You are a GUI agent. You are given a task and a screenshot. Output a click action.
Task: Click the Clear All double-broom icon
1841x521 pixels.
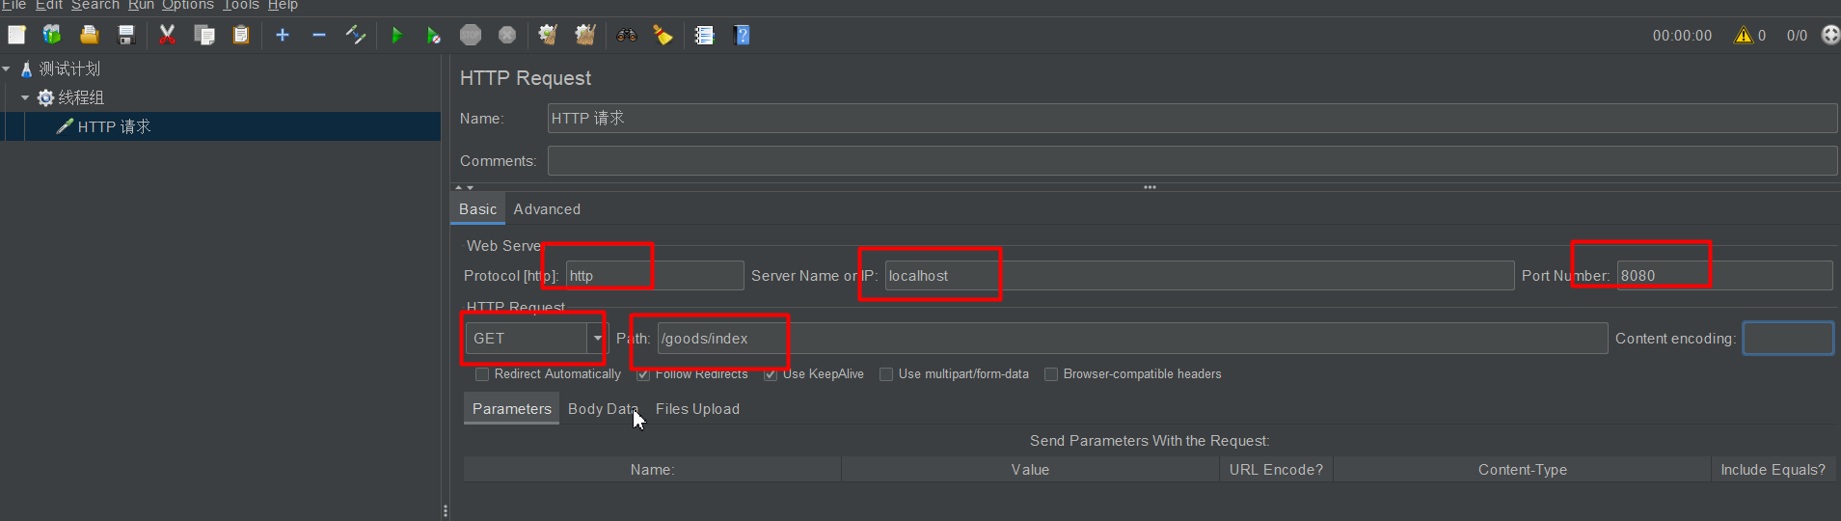pos(584,36)
